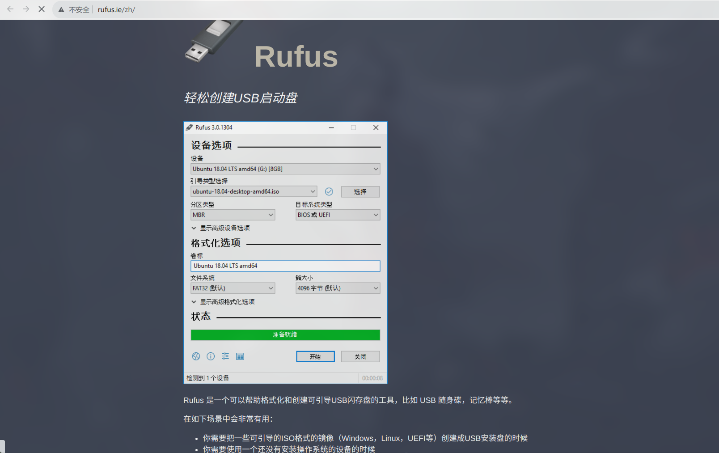
Task: Click the green 准备就绪 progress bar
Action: [285, 334]
